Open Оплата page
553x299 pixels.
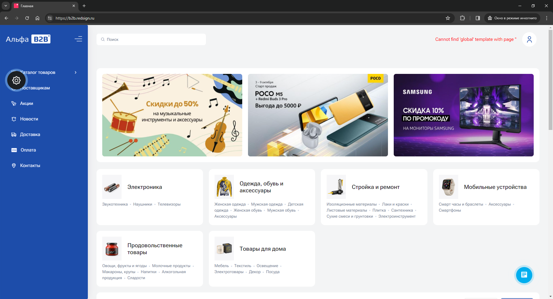coord(28,150)
